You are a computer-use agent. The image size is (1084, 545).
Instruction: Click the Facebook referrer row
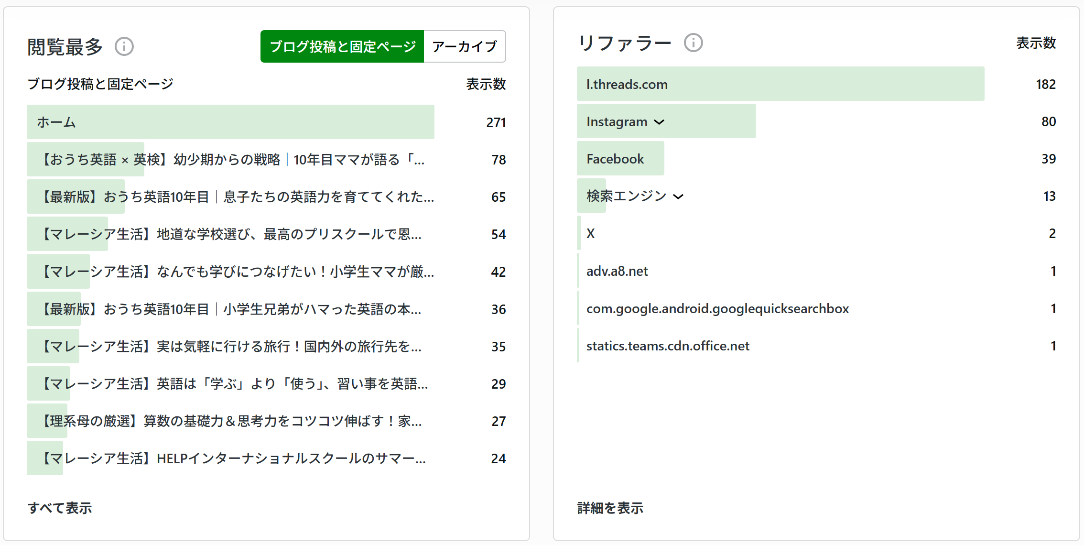[615, 159]
